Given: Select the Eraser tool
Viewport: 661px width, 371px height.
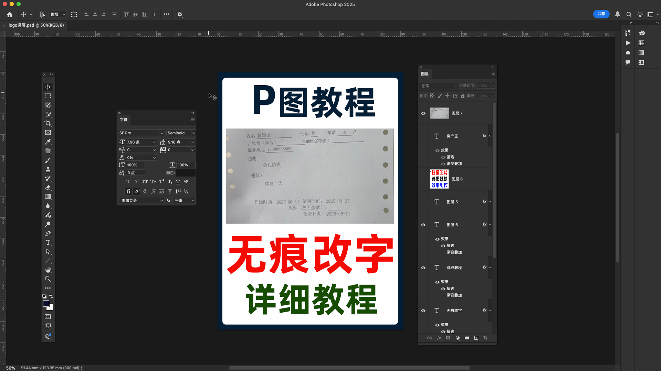Looking at the screenshot, I should pos(48,188).
